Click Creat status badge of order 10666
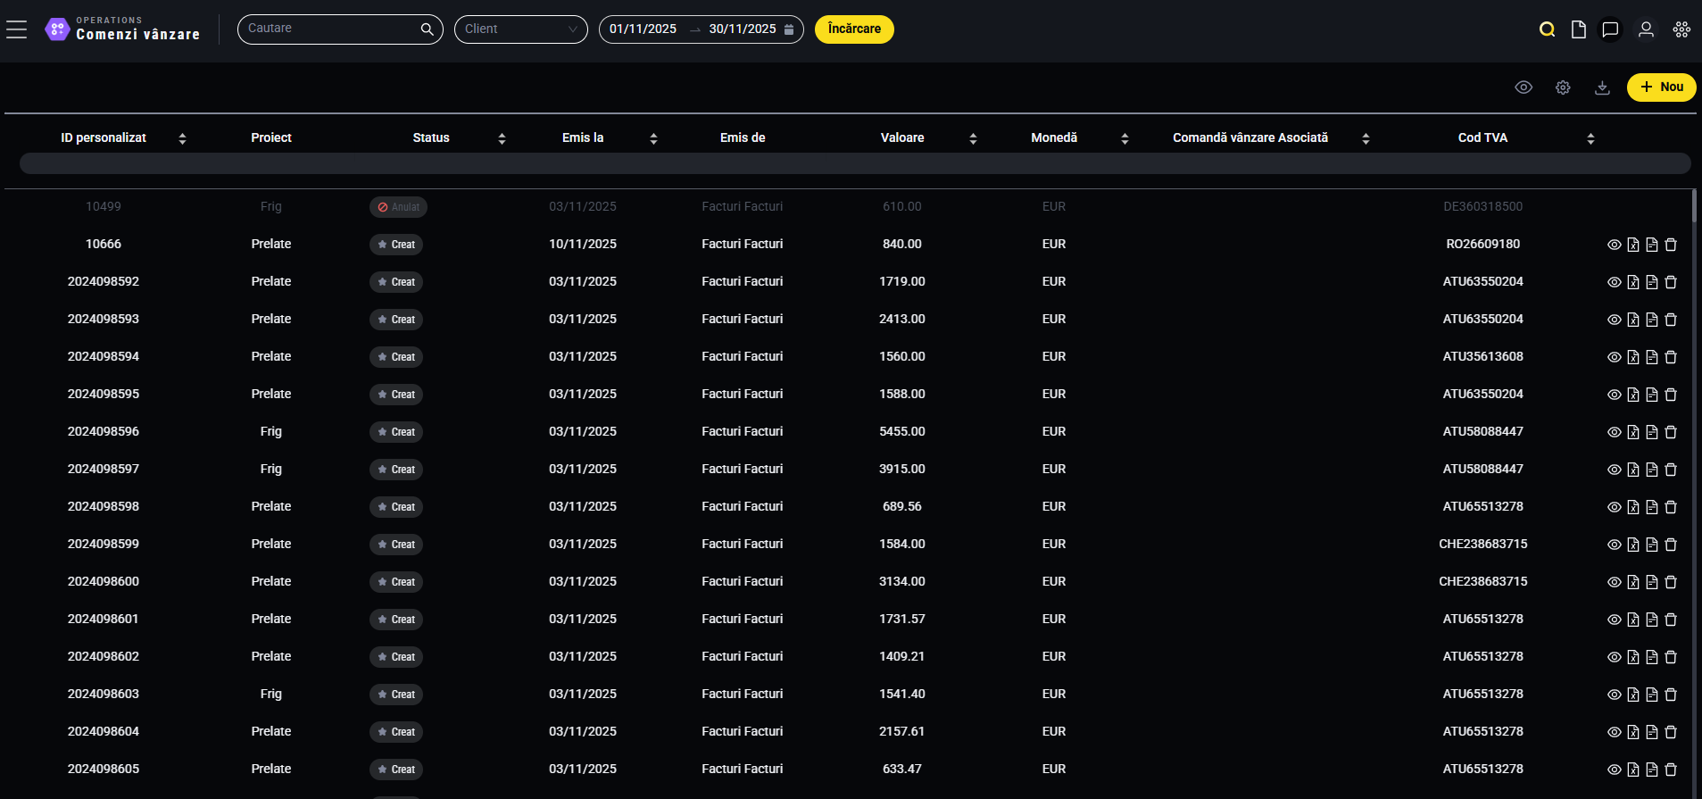 (x=396, y=245)
